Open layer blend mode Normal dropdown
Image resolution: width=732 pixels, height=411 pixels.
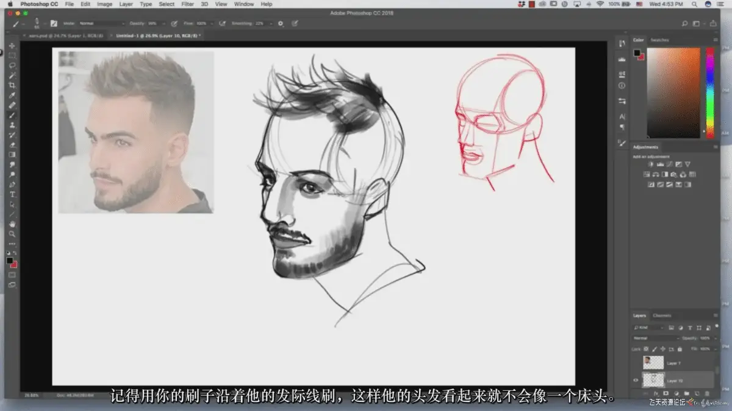(x=656, y=338)
